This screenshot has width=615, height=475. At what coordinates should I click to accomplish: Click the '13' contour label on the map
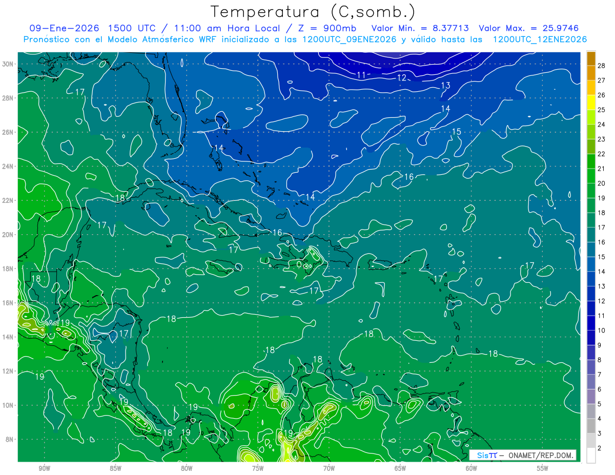click(x=445, y=86)
